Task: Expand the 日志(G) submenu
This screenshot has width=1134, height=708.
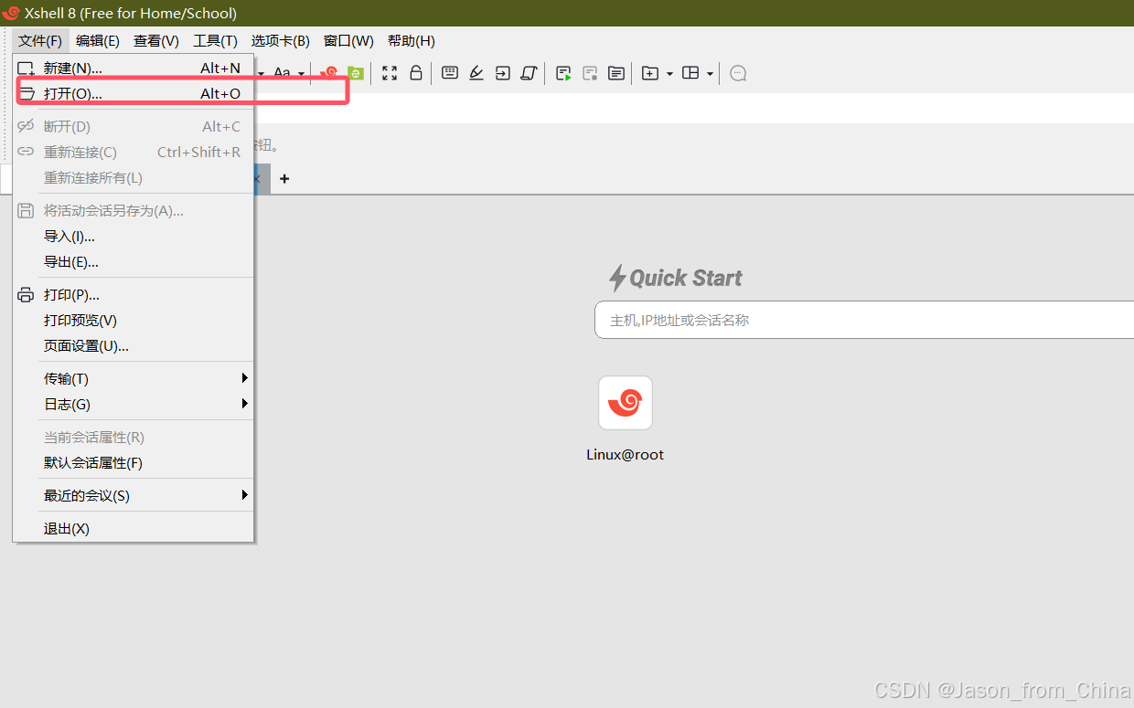Action: [134, 405]
